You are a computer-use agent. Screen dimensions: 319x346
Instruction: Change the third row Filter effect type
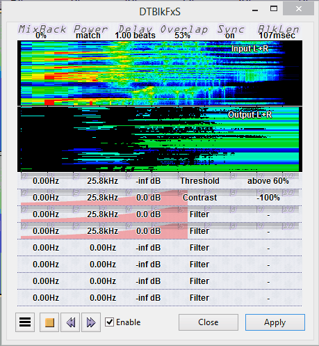click(x=199, y=214)
